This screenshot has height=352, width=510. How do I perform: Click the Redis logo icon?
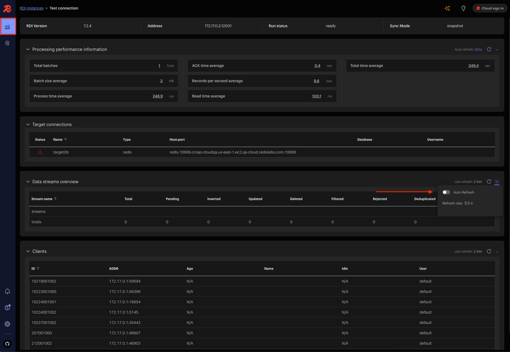7,8
